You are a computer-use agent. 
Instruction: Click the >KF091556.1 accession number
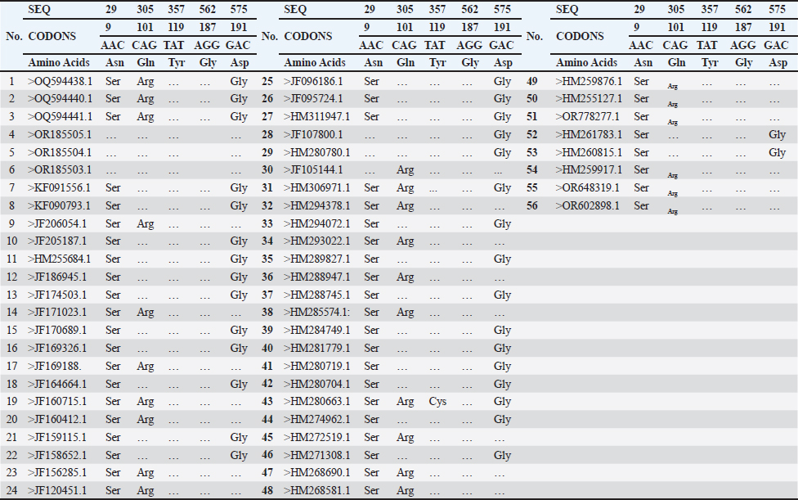point(59,188)
